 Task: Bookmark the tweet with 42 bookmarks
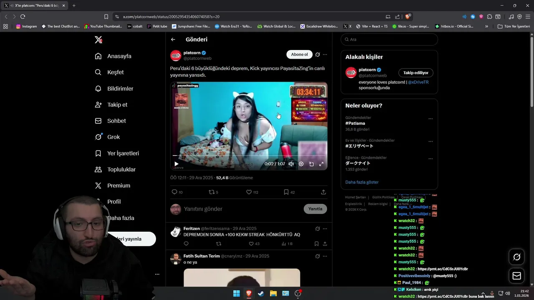coord(289,192)
